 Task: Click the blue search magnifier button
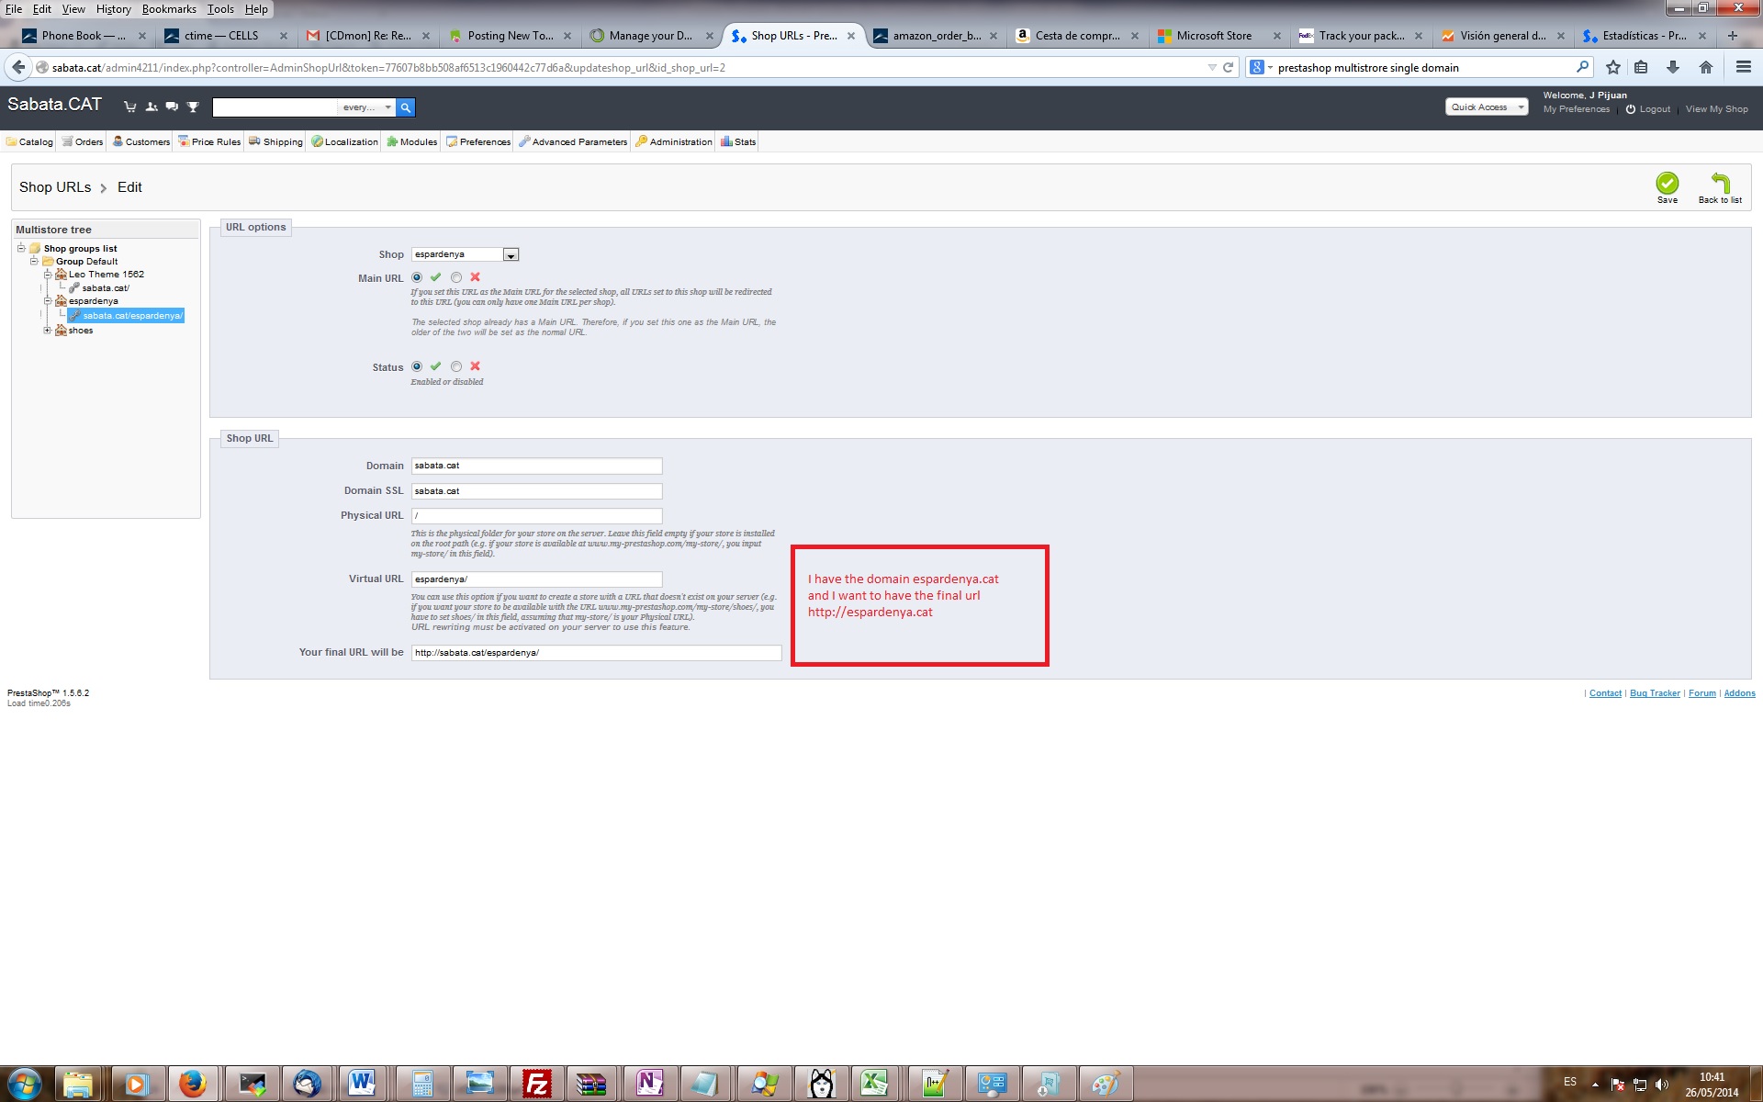coord(406,107)
